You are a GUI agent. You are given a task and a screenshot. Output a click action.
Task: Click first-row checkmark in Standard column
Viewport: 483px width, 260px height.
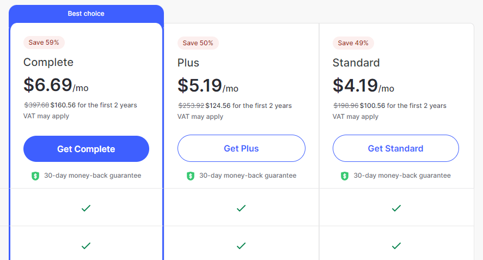tap(396, 208)
